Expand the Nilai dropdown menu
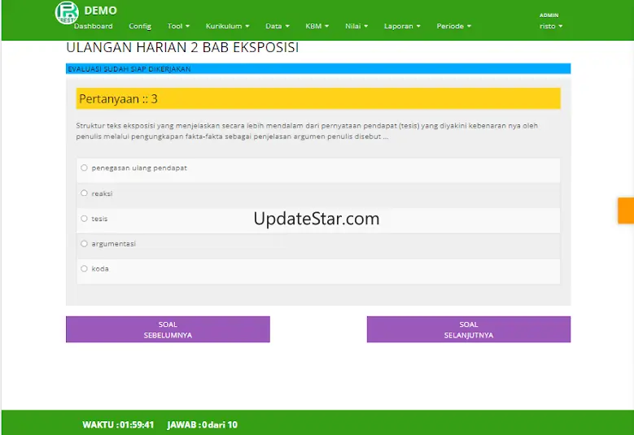This screenshot has height=435, width=634. click(x=356, y=26)
